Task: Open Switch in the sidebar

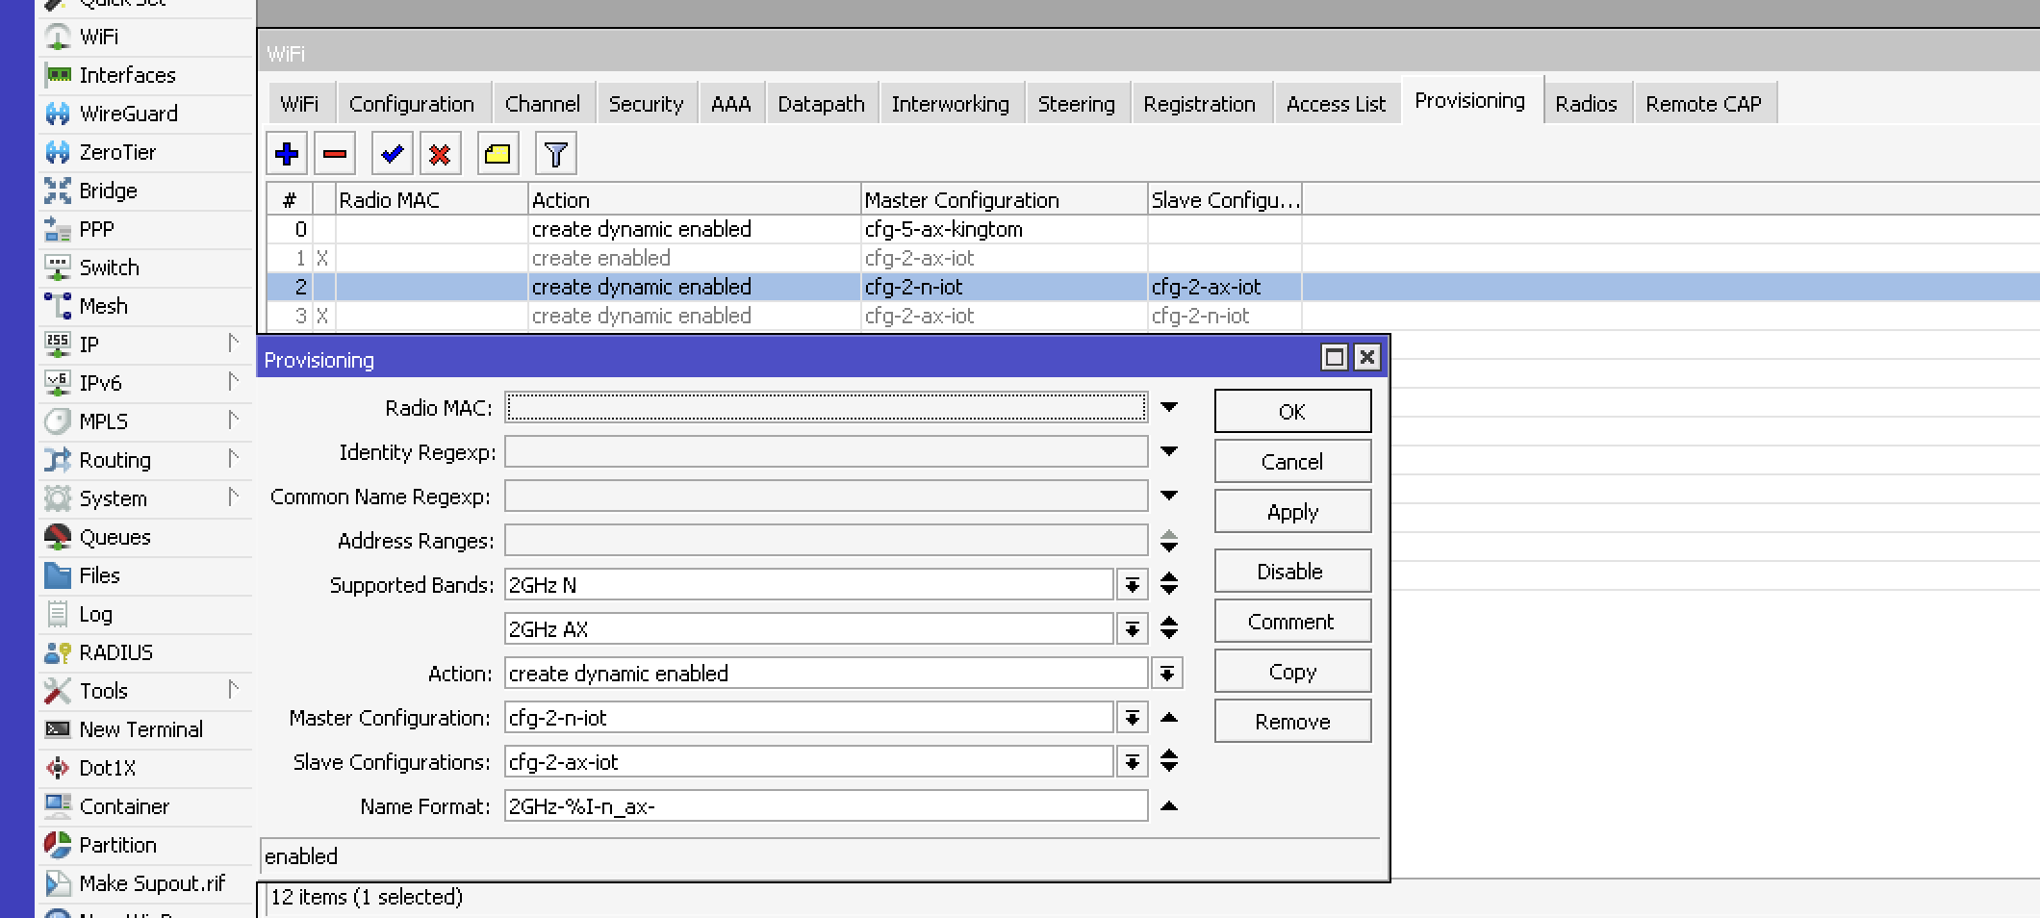Action: click(x=109, y=268)
